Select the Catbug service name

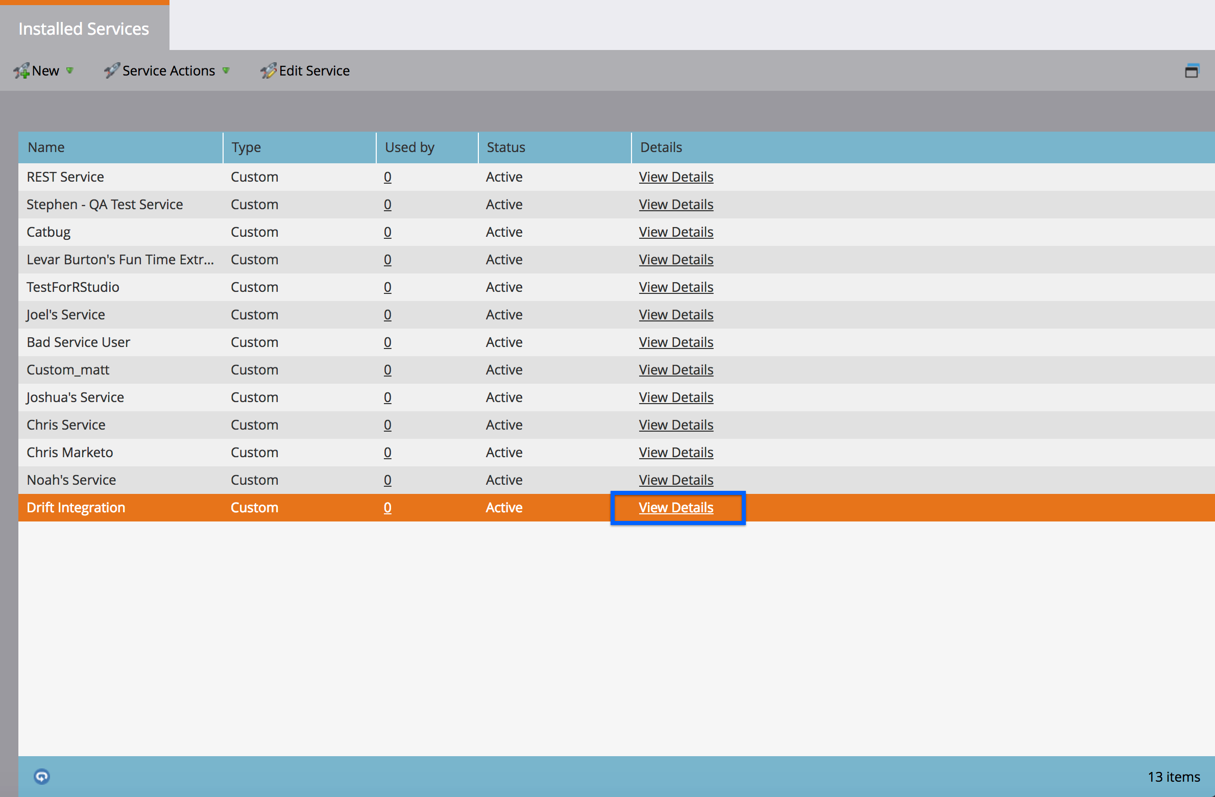click(x=48, y=232)
